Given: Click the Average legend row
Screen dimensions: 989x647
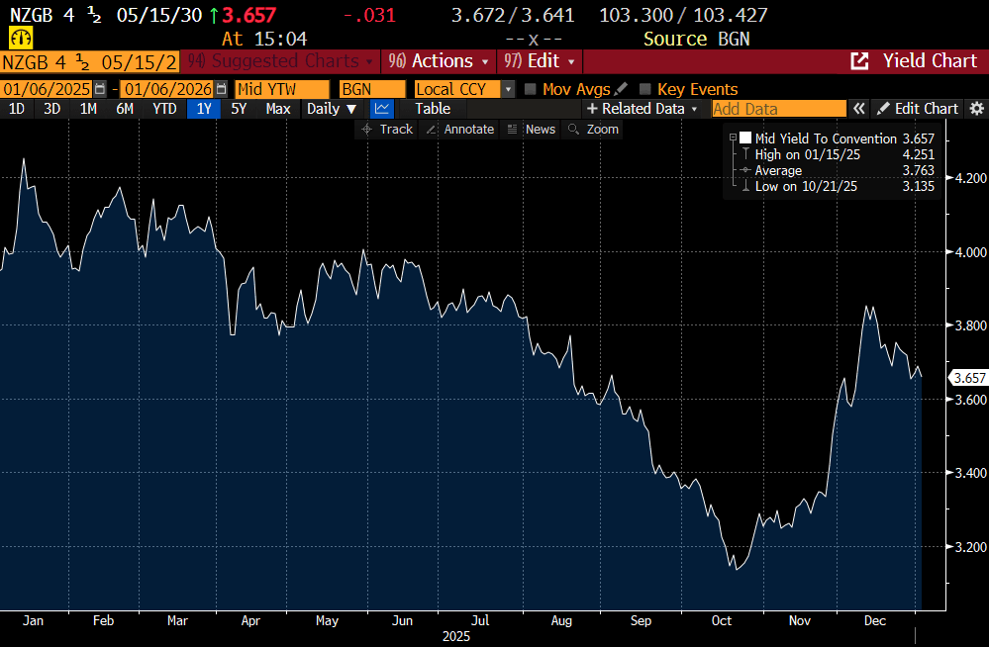Looking at the screenshot, I should [838, 170].
